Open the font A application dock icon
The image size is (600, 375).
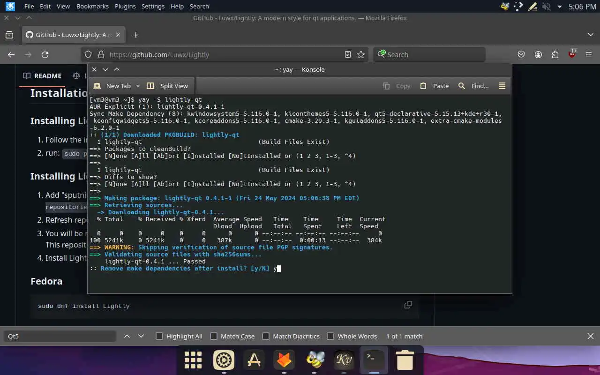pos(254,360)
